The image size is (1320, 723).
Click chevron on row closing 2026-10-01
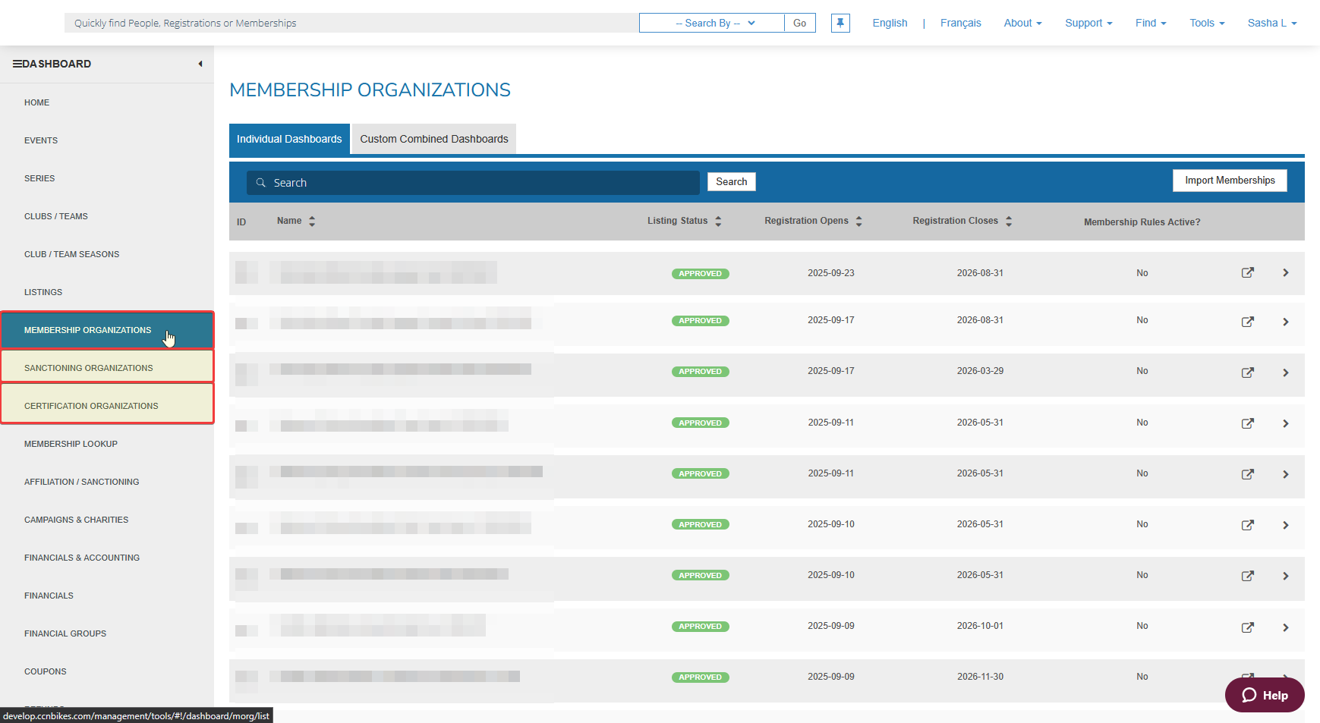coord(1285,627)
